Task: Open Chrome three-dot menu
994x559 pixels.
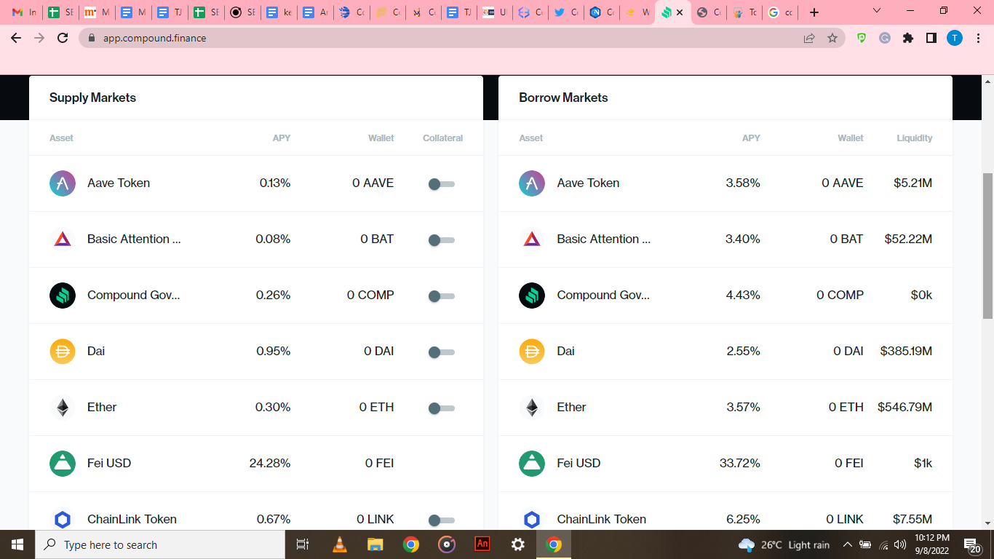Action: click(978, 38)
